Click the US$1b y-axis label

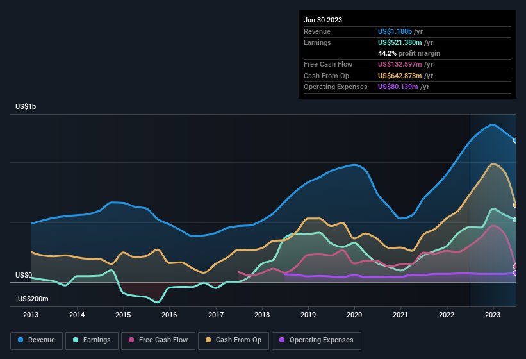click(x=26, y=106)
